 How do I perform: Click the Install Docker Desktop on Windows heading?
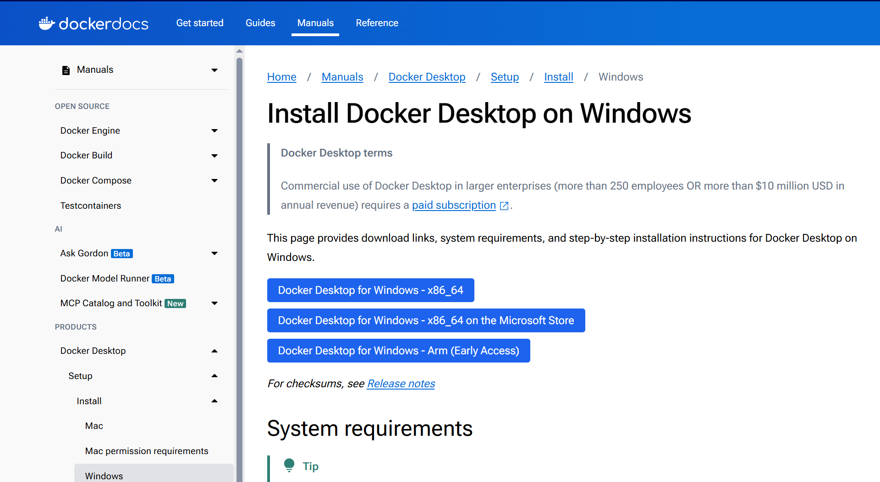point(479,113)
